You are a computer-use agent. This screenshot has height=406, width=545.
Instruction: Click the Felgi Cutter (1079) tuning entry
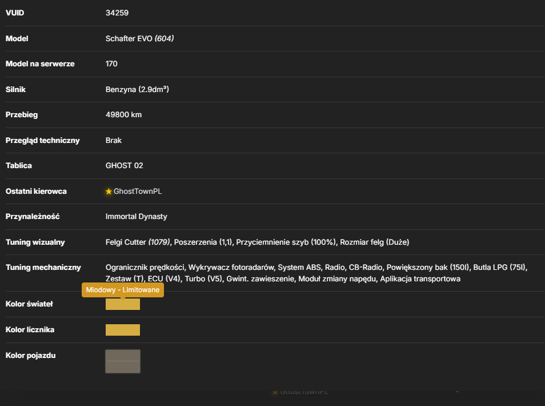138,242
